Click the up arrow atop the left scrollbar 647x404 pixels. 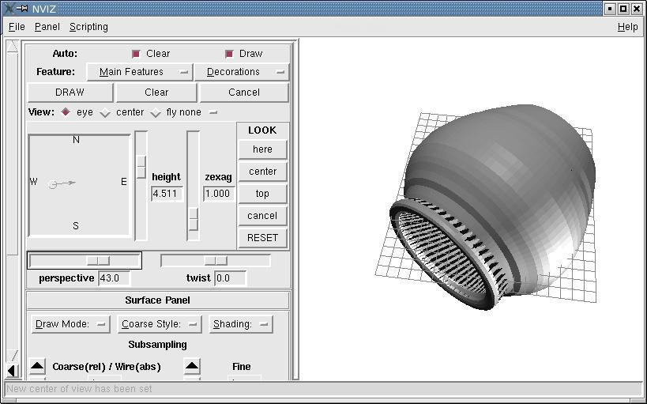tap(12, 47)
